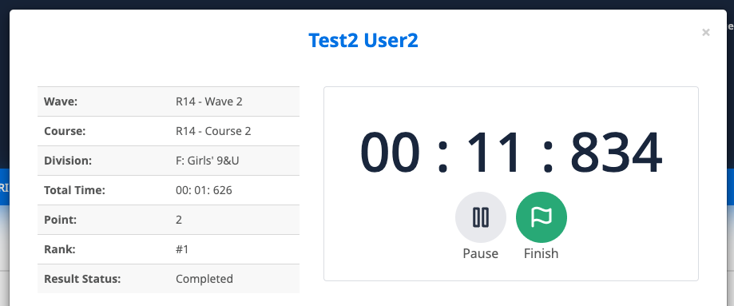This screenshot has height=306, width=734.
Task: Click the green Finish flag icon
Action: click(542, 217)
